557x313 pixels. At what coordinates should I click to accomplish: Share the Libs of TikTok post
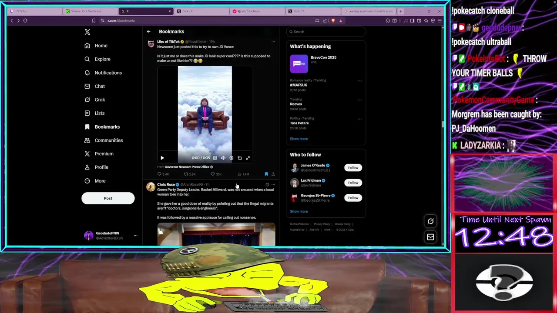[x=273, y=174]
